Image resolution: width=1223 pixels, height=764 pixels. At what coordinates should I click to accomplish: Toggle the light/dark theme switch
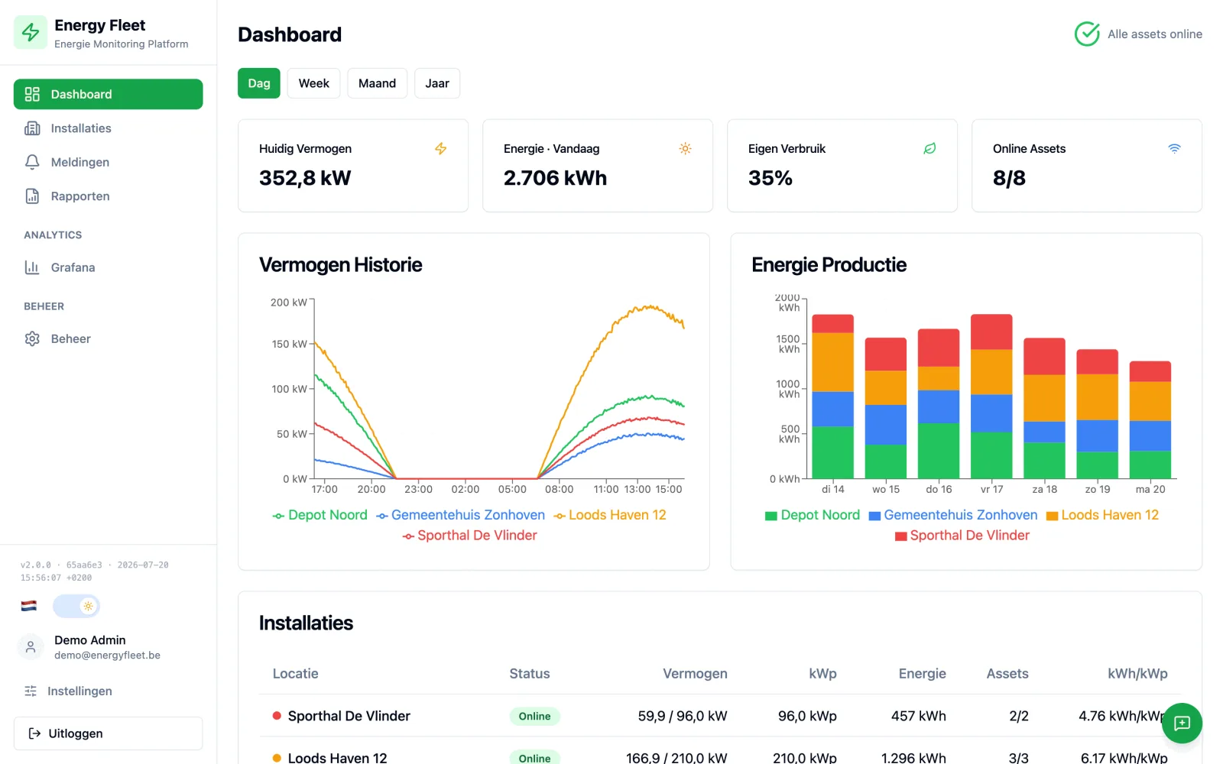tap(76, 606)
